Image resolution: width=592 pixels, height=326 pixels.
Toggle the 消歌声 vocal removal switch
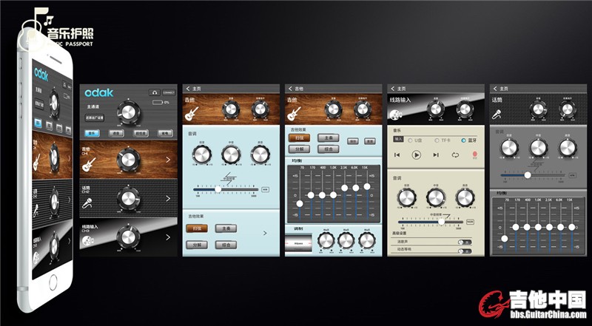(464, 242)
